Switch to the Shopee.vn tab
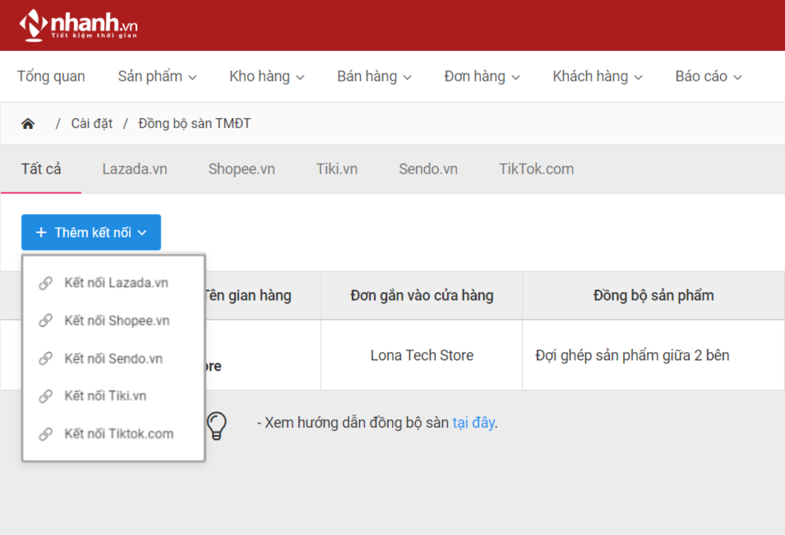Viewport: 785px width, 535px height. click(x=242, y=169)
